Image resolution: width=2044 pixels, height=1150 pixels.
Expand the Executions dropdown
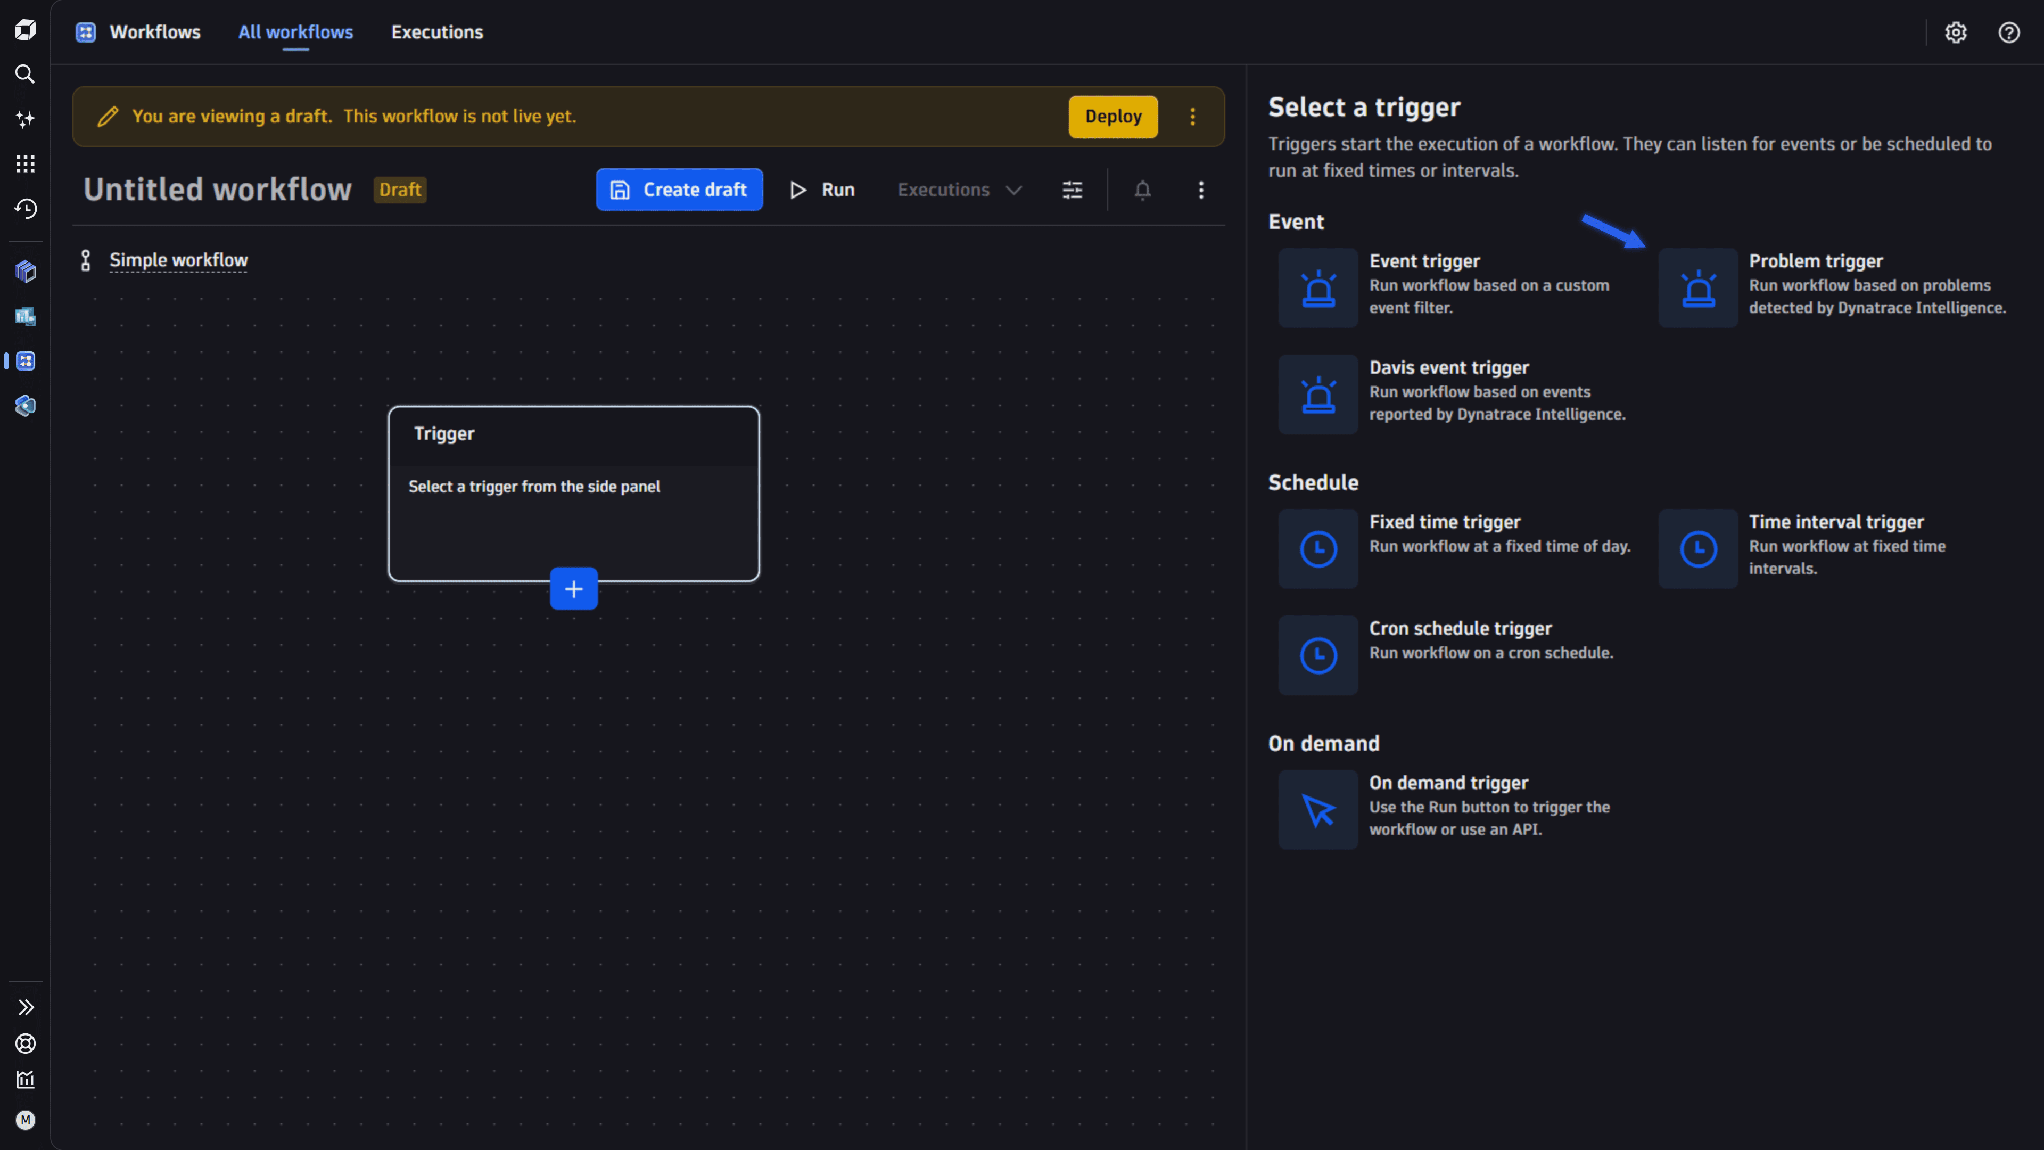coord(959,190)
